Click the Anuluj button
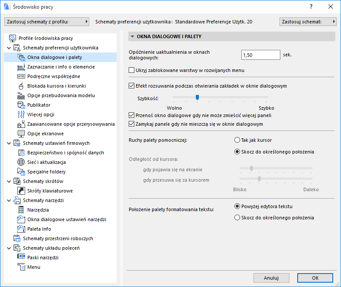The width and height of the screenshot is (341, 287). pyautogui.click(x=271, y=278)
